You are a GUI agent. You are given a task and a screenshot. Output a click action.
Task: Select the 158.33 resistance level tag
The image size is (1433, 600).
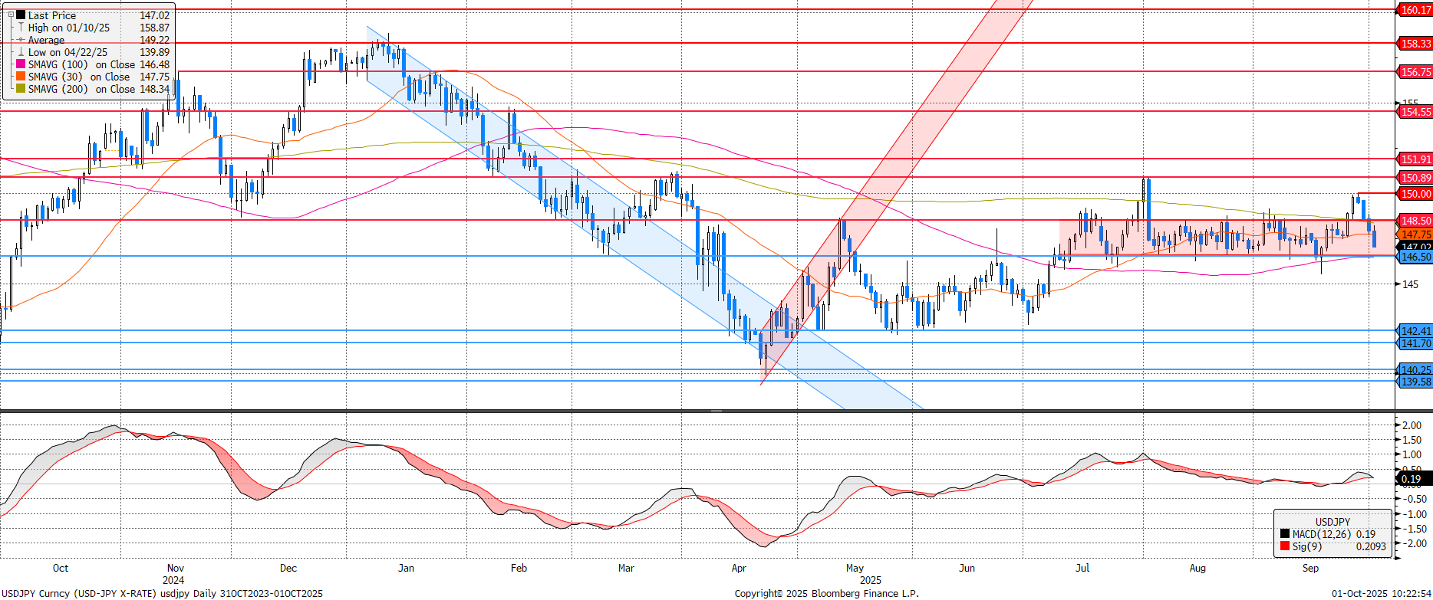(1415, 44)
